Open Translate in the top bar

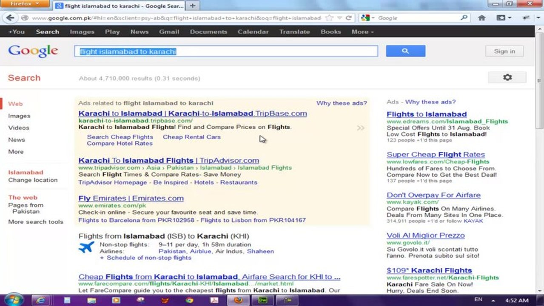point(295,32)
